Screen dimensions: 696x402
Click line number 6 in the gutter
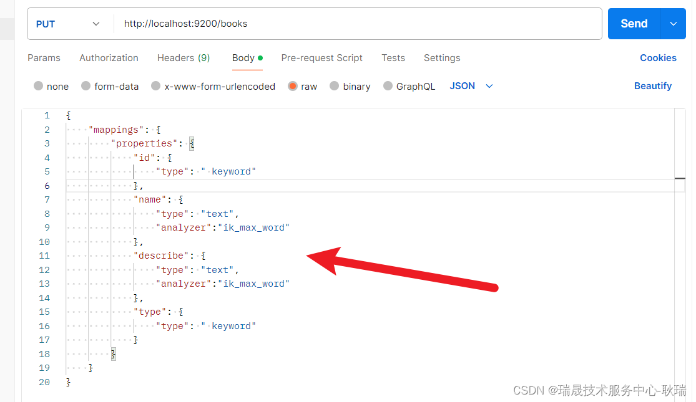[47, 186]
